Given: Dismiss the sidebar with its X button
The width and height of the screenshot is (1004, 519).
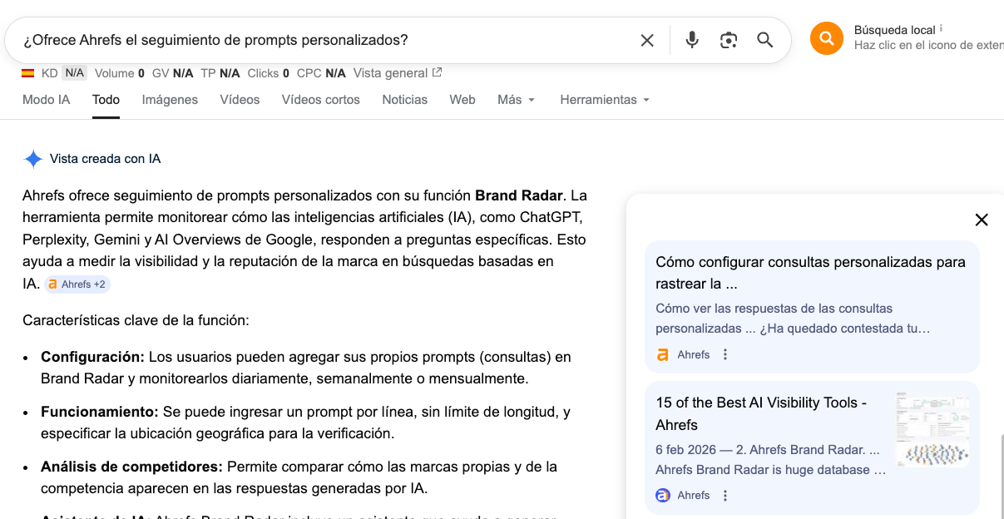Looking at the screenshot, I should pyautogui.click(x=982, y=220).
